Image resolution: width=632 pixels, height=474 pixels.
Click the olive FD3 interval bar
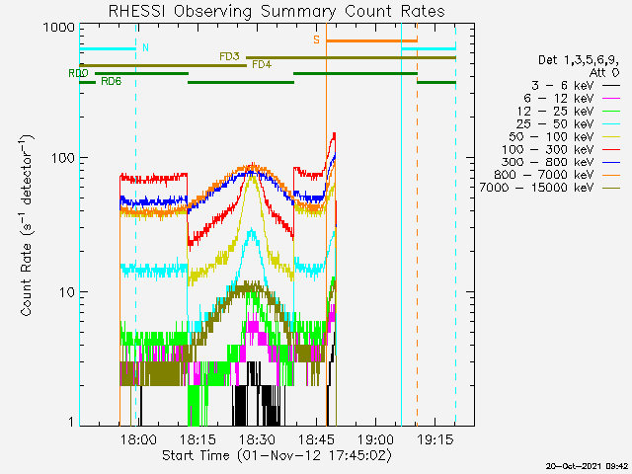tap(352, 57)
